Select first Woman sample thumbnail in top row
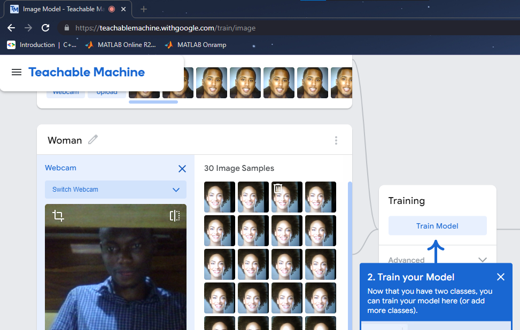 [x=220, y=197]
